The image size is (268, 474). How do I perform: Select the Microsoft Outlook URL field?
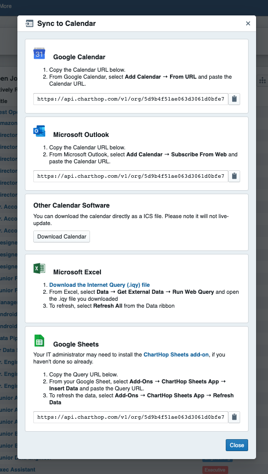tap(131, 176)
